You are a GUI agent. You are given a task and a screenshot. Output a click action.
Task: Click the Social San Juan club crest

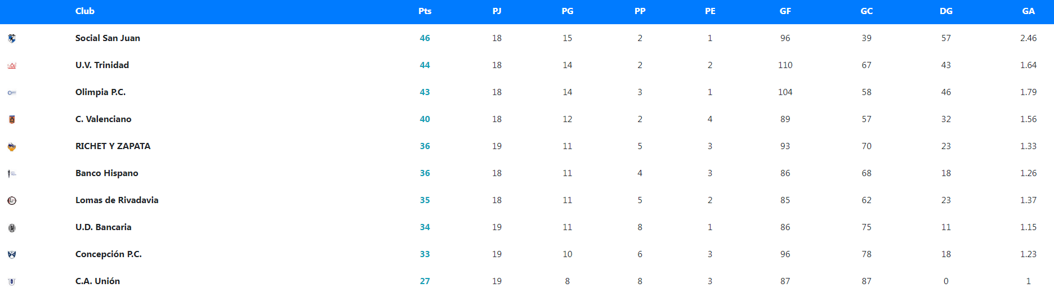pyautogui.click(x=12, y=38)
